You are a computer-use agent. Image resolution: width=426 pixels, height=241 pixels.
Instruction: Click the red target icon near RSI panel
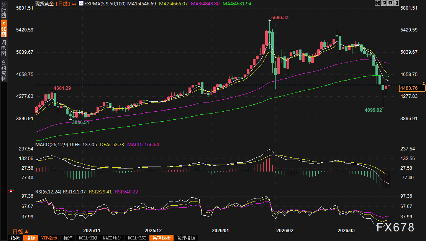11,191
